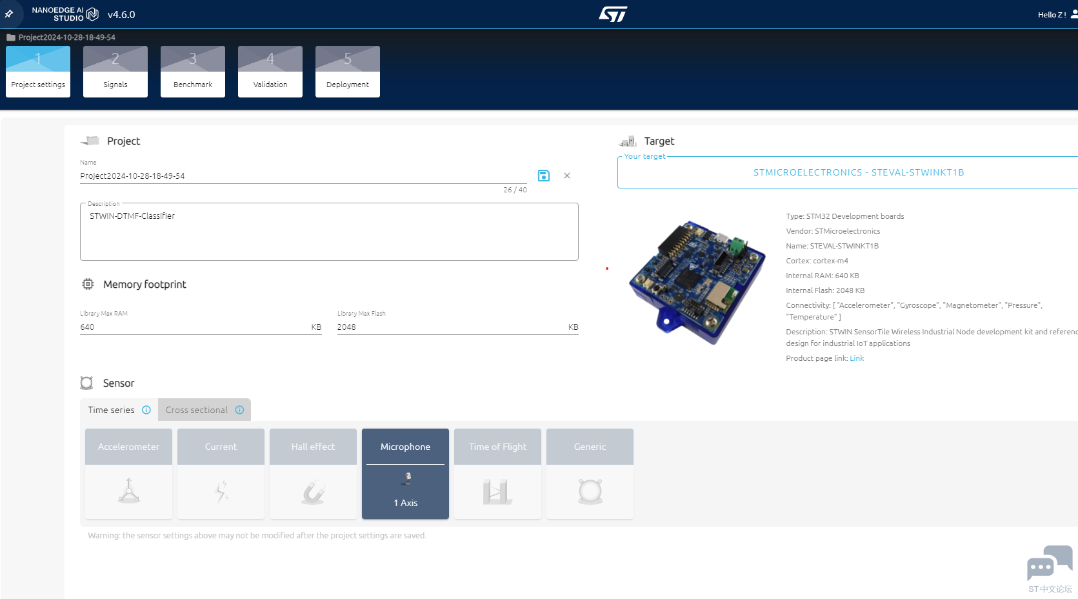1078x599 pixels.
Task: Open the Project settings step
Action: click(38, 72)
